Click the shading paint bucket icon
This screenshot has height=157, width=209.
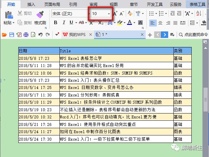[204, 23]
